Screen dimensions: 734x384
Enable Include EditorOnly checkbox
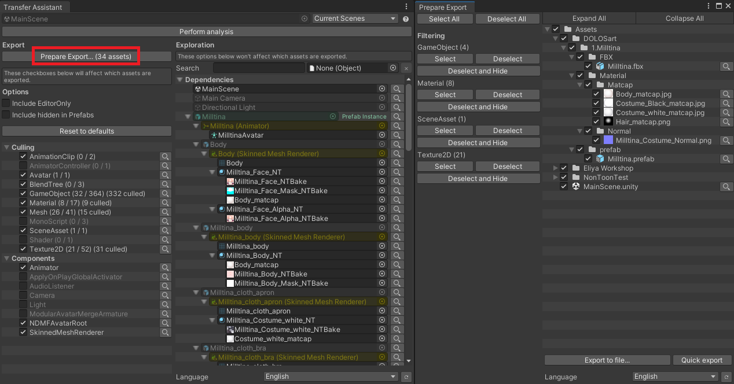point(6,104)
